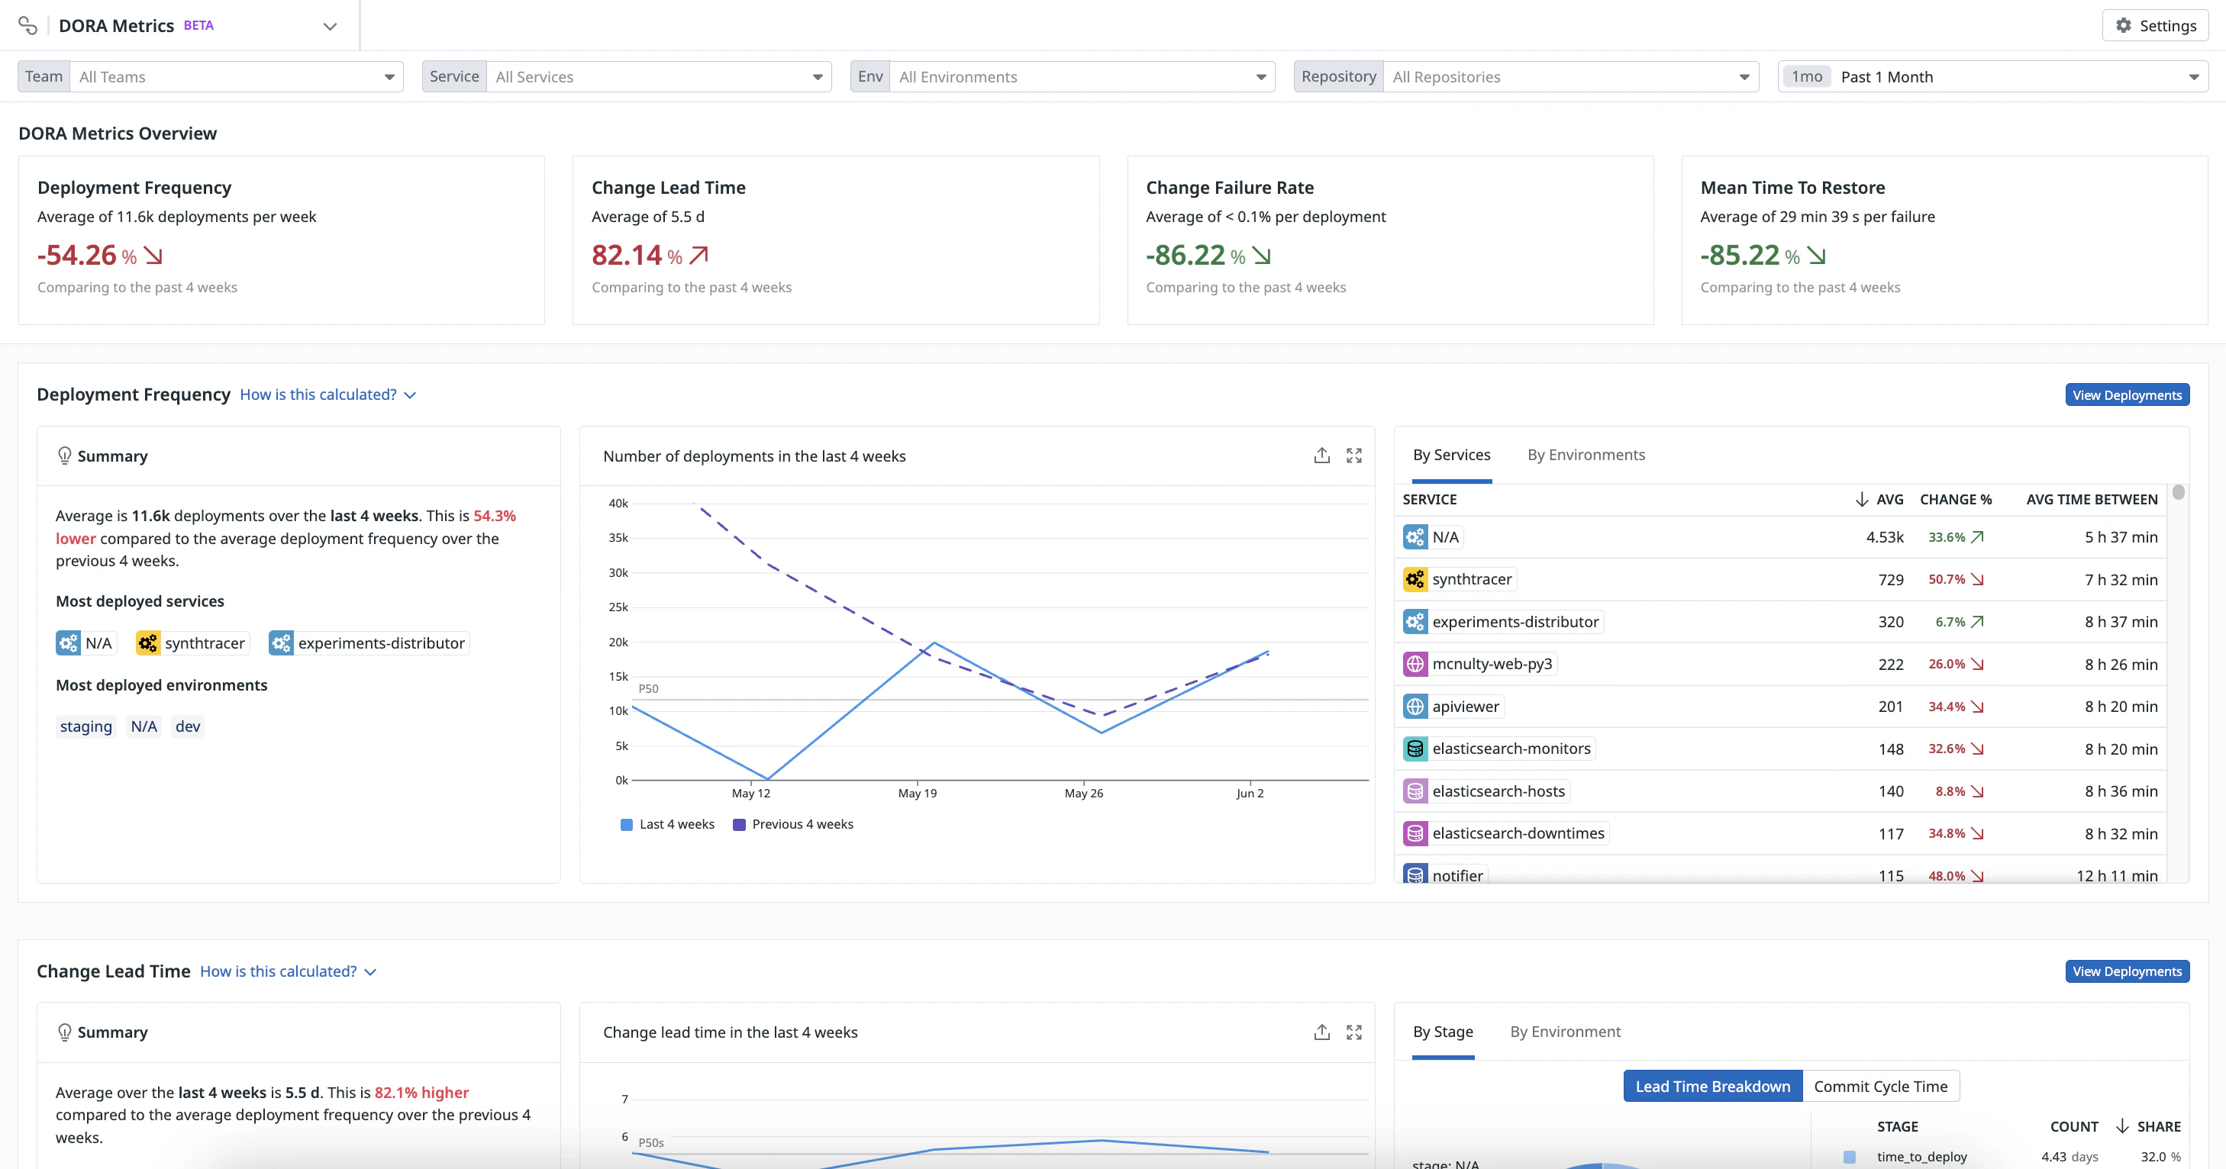
Task: Toggle the Last 4 weeks legend item
Action: point(668,823)
